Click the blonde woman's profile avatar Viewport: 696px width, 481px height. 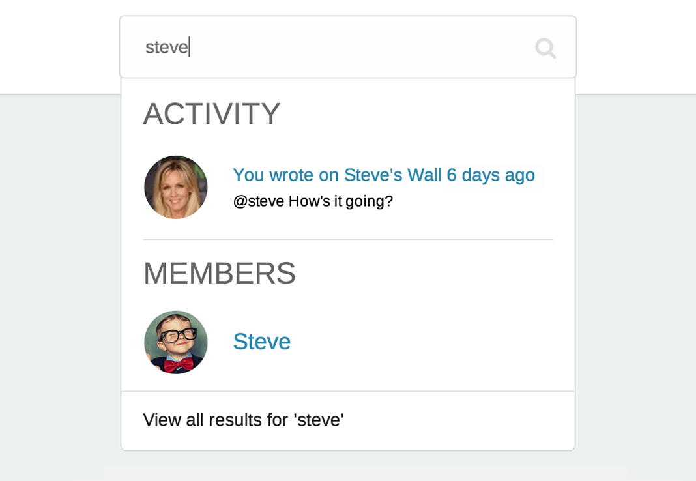tap(176, 187)
